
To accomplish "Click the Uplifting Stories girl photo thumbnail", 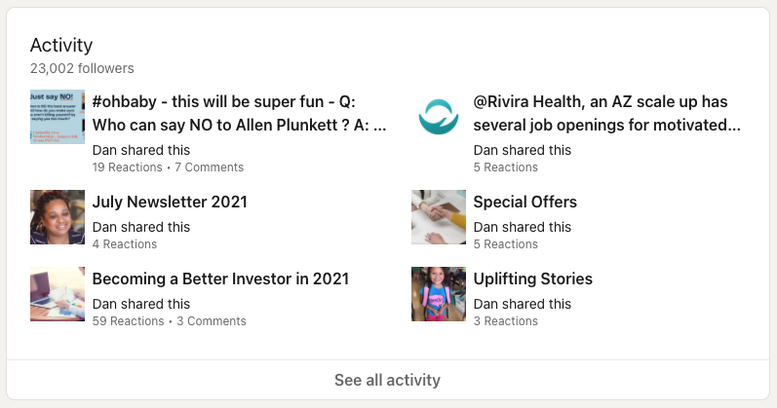I will (x=439, y=294).
